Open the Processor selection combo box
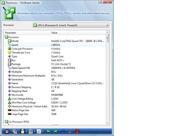 71,25
